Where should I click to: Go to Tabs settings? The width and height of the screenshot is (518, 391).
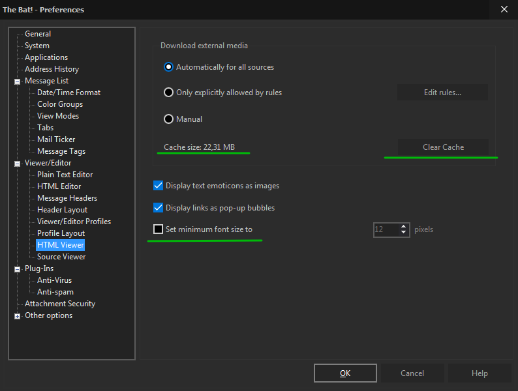click(x=45, y=127)
